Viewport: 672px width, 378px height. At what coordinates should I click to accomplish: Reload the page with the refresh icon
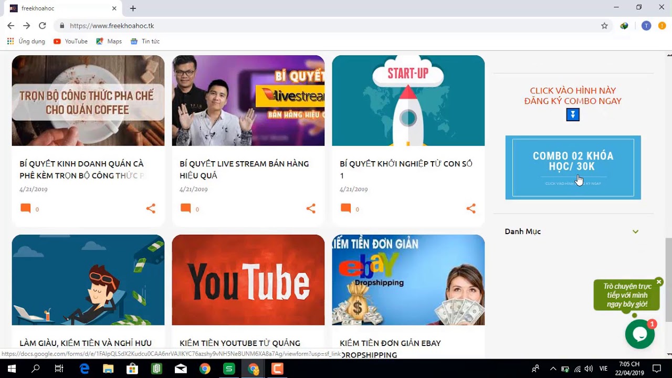coord(43,26)
